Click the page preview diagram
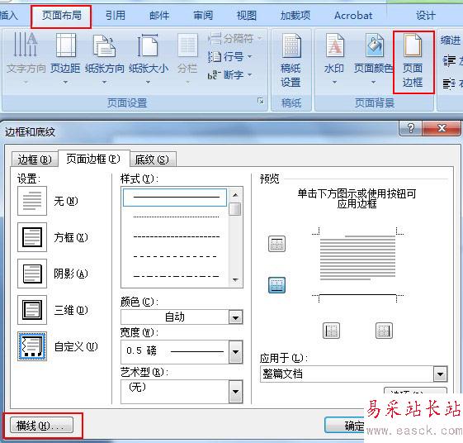Screen dimensions: 463x443 [357, 264]
